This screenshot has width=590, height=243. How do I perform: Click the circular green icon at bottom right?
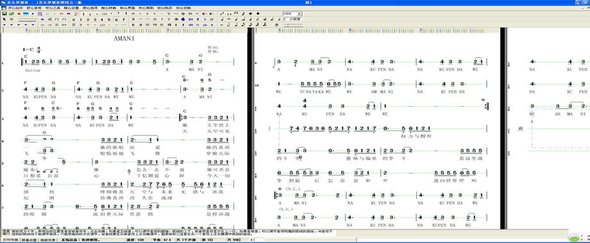(x=575, y=238)
